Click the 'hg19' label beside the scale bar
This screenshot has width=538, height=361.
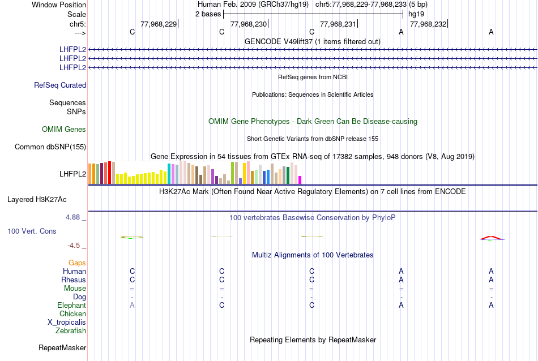pyautogui.click(x=416, y=14)
